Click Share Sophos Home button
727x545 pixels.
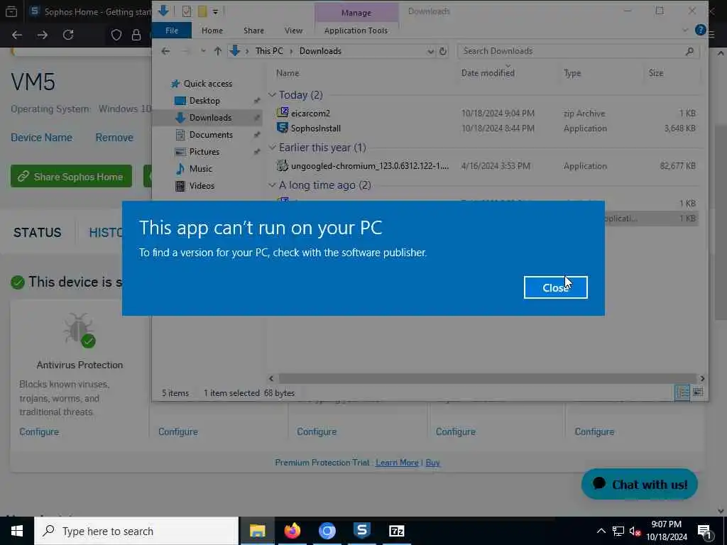coord(72,177)
